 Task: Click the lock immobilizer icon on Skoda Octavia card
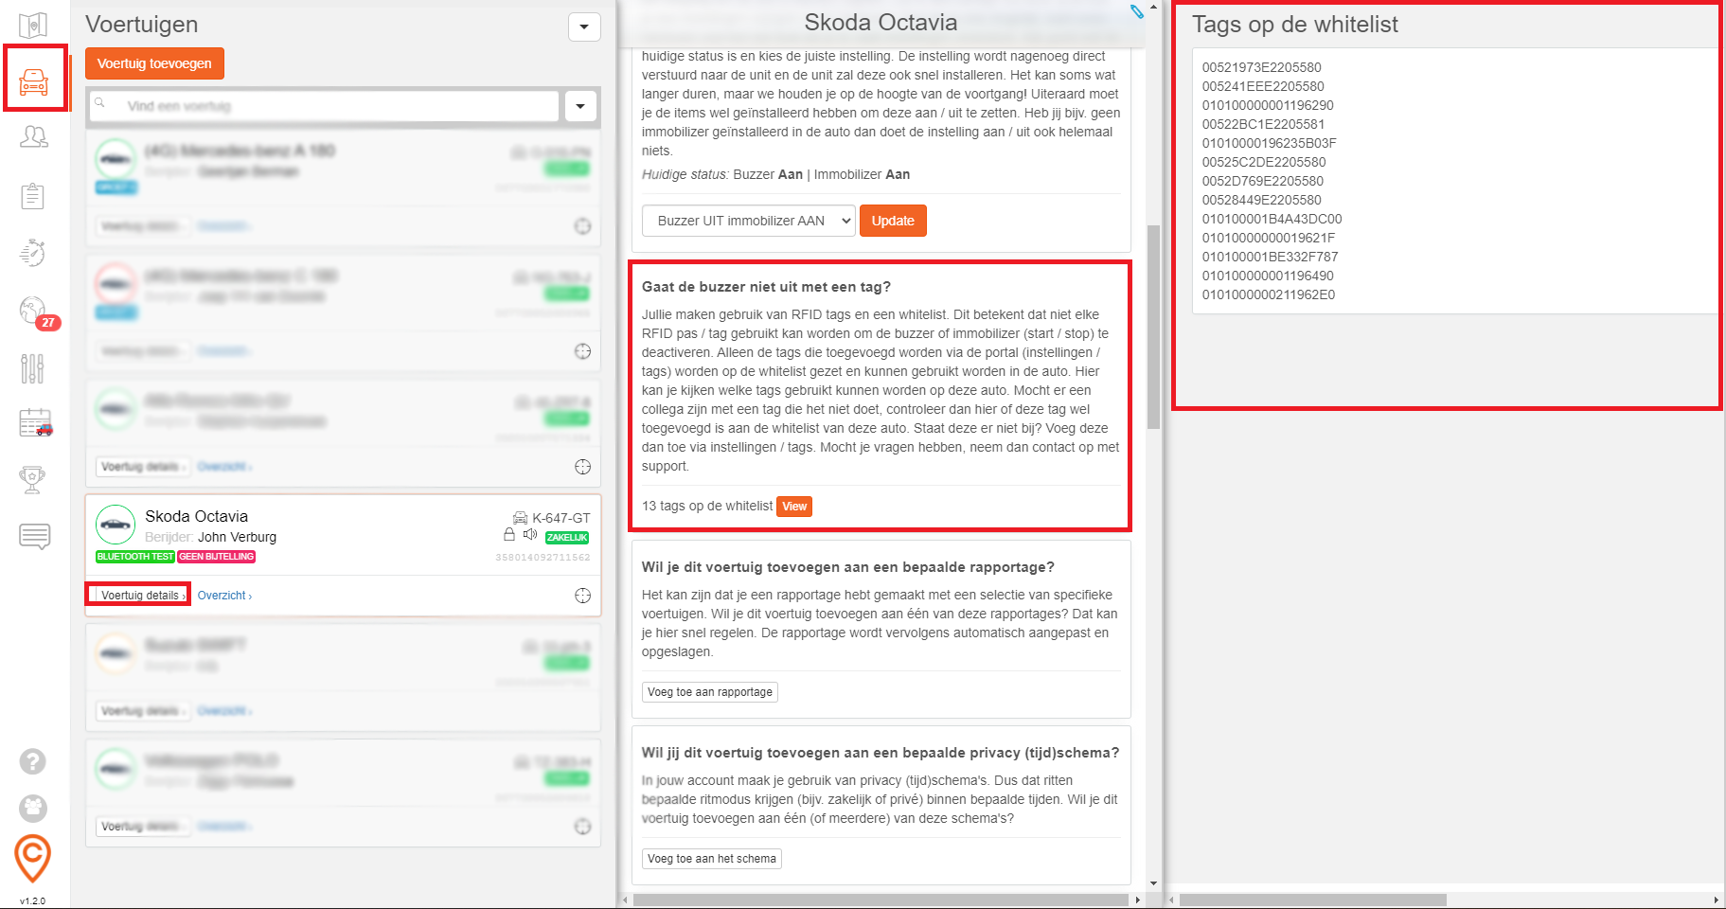pos(509,535)
